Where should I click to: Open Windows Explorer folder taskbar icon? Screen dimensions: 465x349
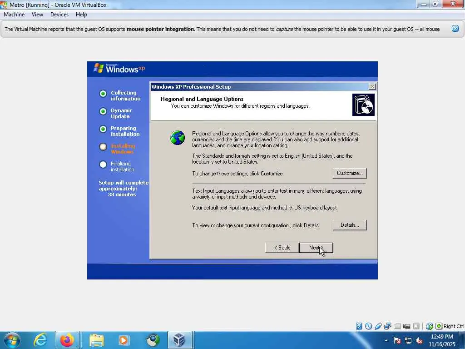coord(96,340)
